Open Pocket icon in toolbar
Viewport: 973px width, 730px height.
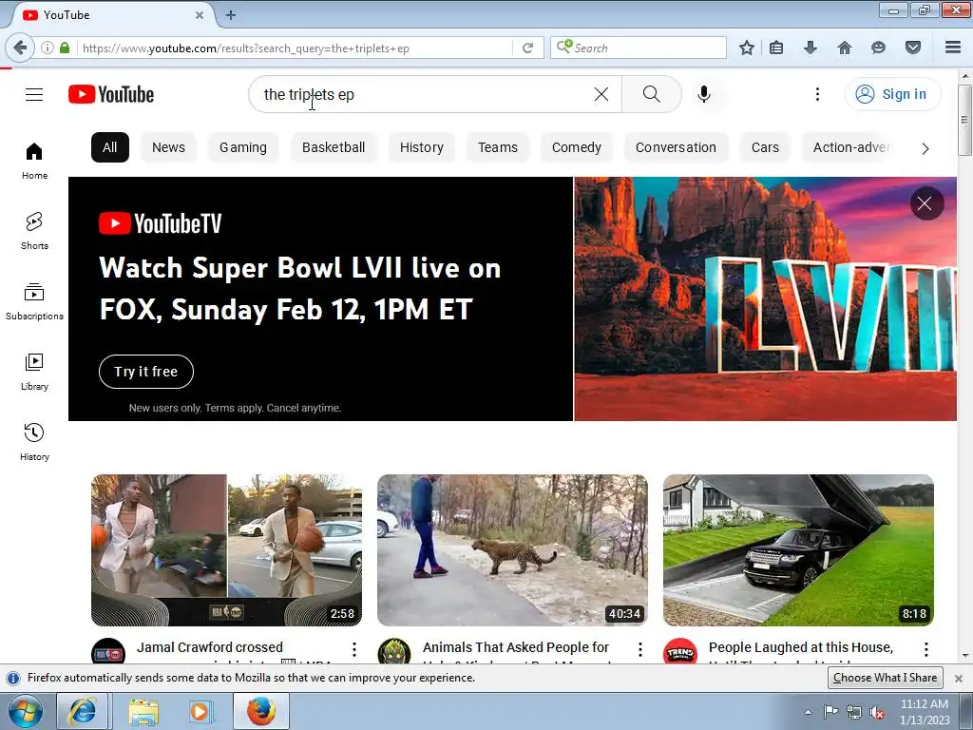(913, 48)
